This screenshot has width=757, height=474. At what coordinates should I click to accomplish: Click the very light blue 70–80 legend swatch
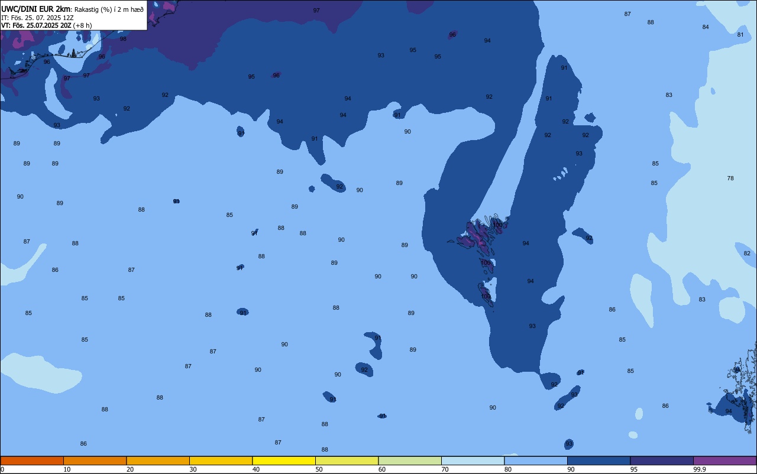tap(473, 460)
